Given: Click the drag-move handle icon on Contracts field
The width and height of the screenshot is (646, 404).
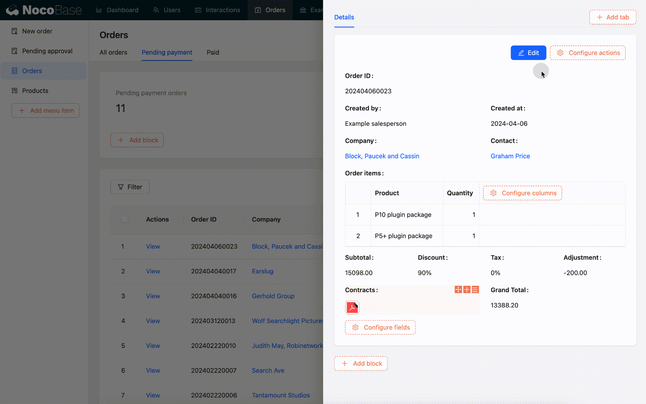Looking at the screenshot, I should tap(458, 290).
